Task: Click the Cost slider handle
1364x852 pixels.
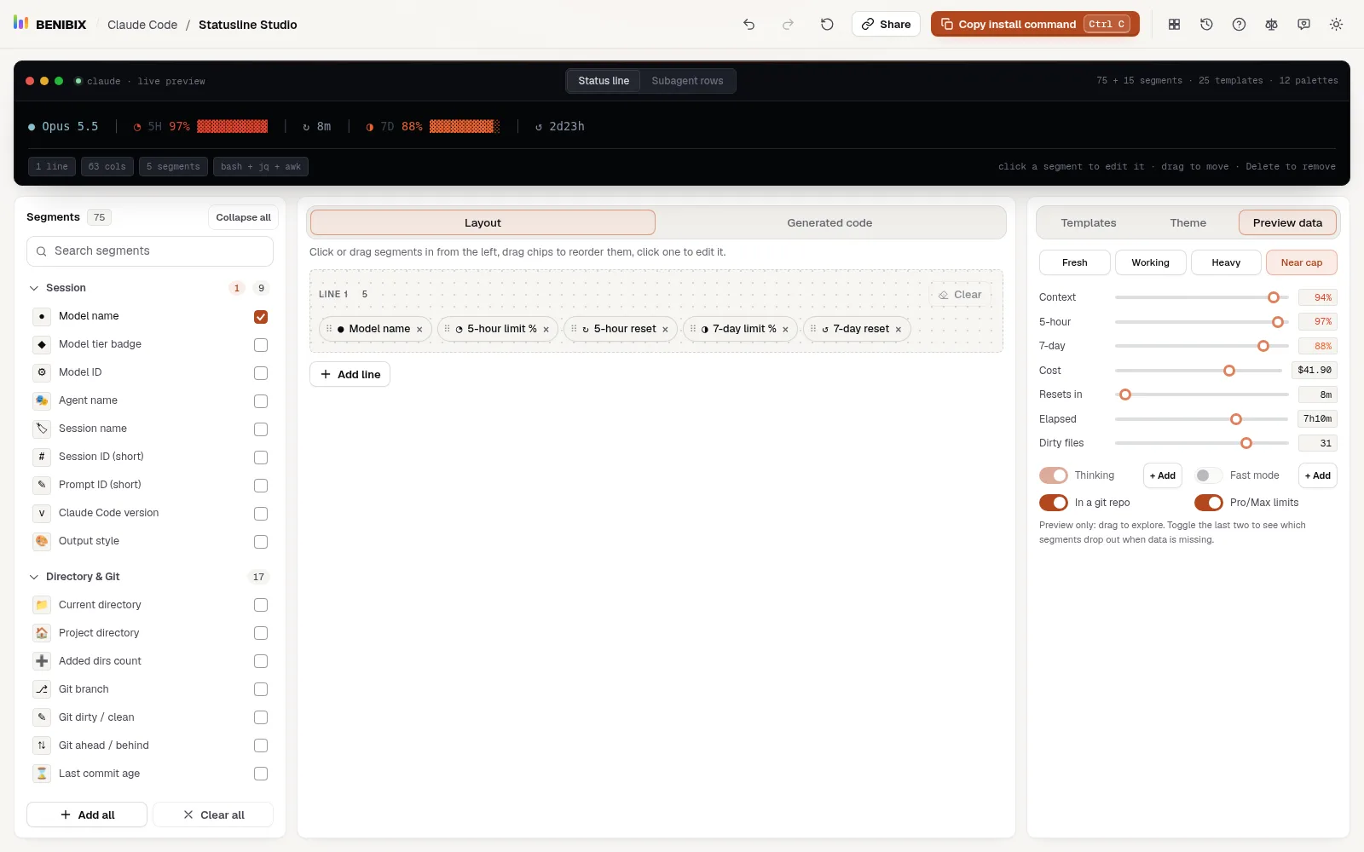Action: pos(1229,371)
